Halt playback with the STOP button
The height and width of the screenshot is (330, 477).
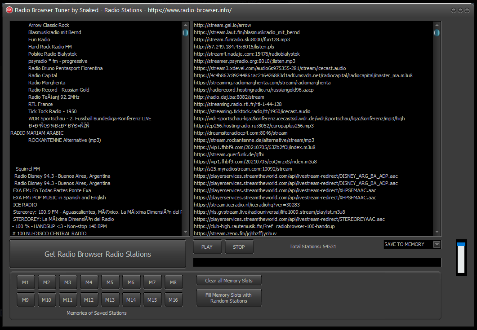[239, 247]
